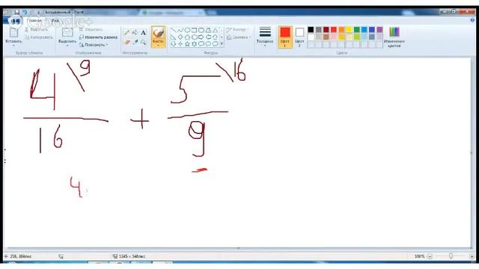The height and width of the screenshot is (269, 479).
Task: Choose the Rectangle shape
Action: pyautogui.click(x=195, y=30)
